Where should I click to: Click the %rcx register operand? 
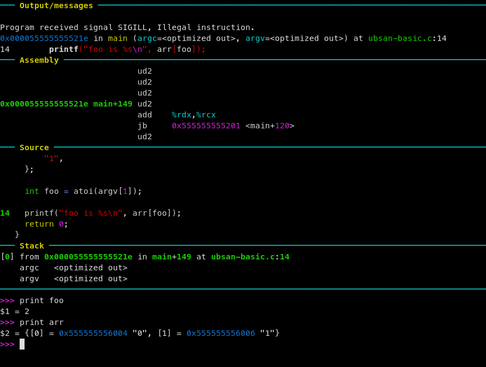click(207, 115)
